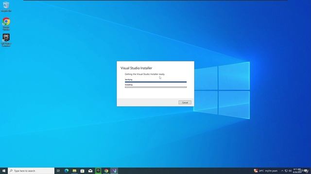Open Microsoft Store from the taskbar
311x174 pixels.
point(82,171)
